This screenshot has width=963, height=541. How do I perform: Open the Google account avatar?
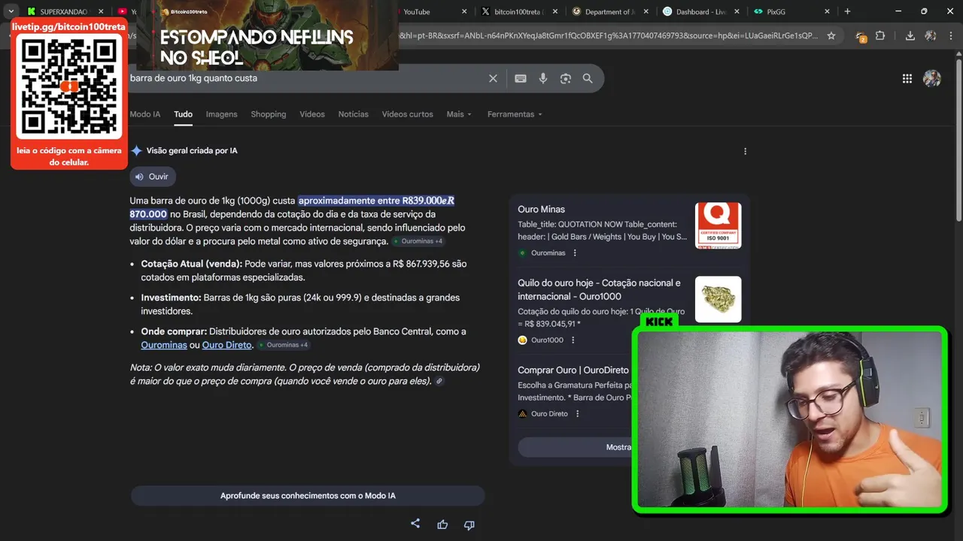pos(932,78)
